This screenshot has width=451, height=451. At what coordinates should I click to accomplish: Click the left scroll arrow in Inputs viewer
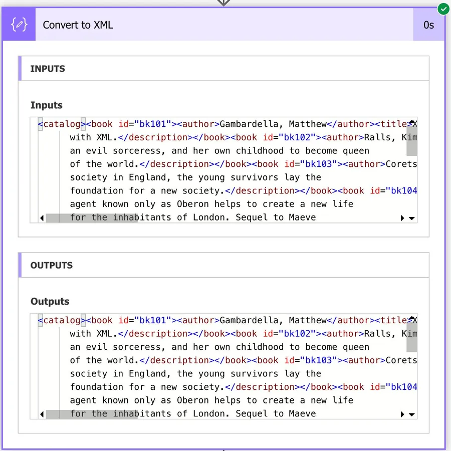pos(42,217)
